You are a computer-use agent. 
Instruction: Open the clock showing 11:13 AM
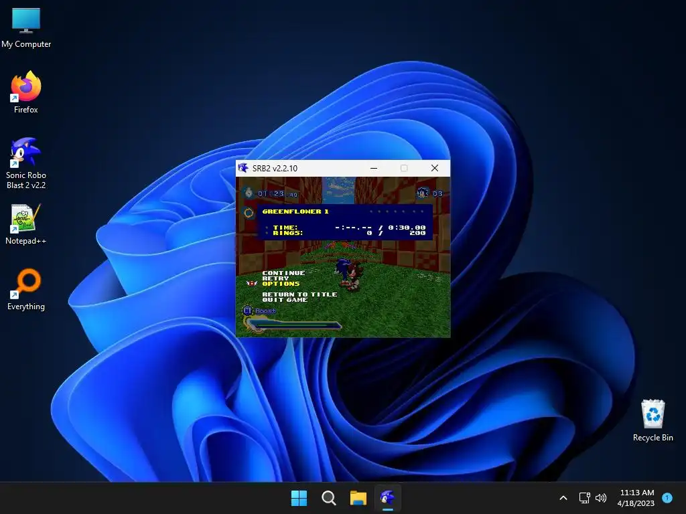coord(636,498)
